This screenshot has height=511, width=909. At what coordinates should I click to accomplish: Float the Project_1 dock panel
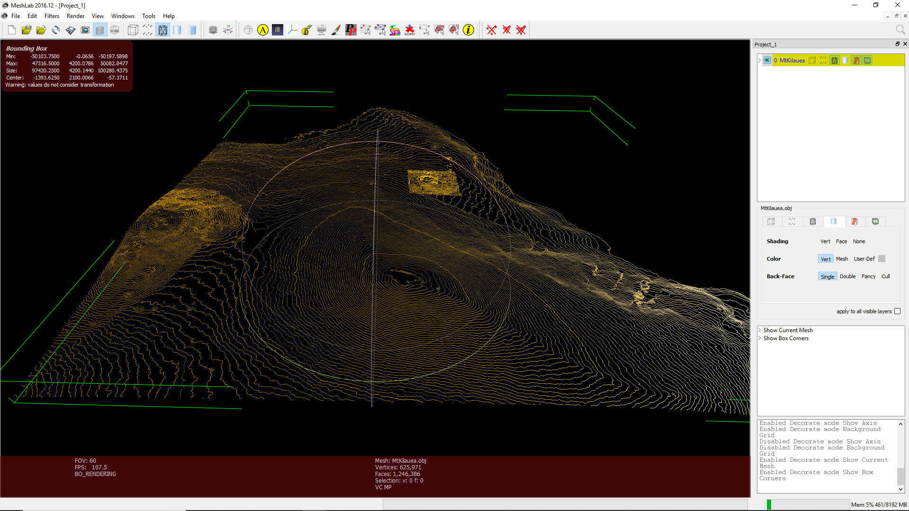pos(897,44)
